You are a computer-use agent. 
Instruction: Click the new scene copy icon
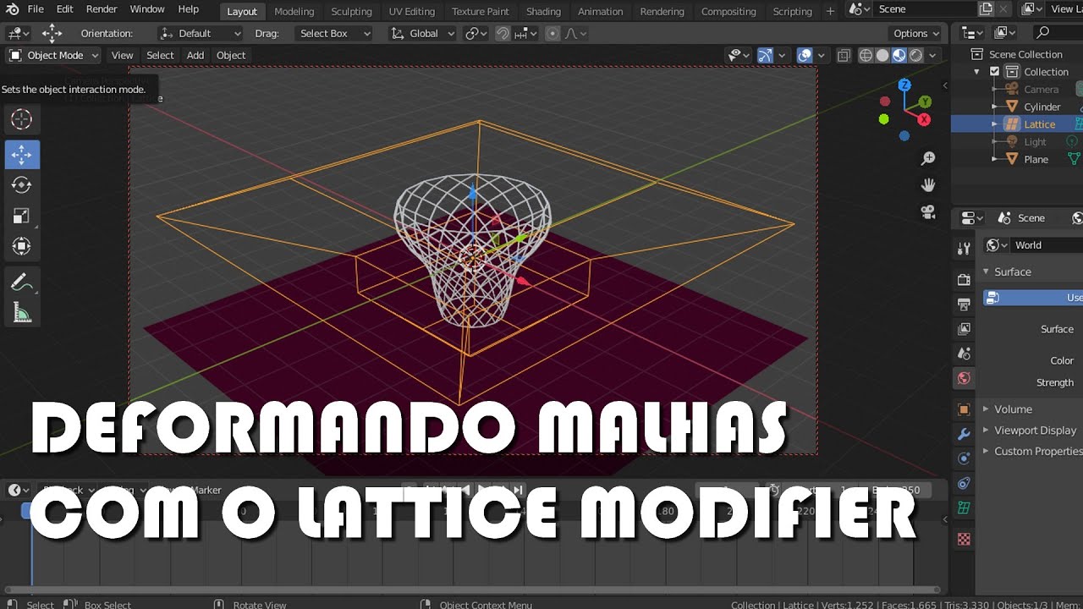click(x=986, y=9)
